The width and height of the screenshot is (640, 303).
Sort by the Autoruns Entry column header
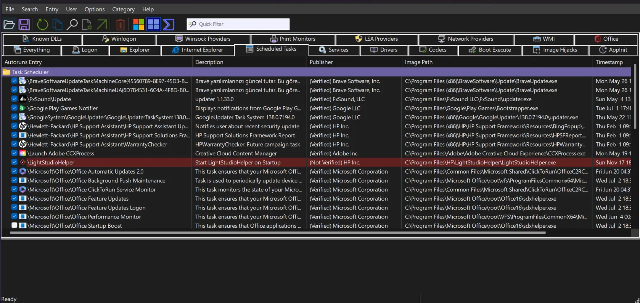pos(97,62)
